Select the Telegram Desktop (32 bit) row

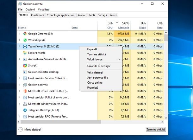pos(90,110)
